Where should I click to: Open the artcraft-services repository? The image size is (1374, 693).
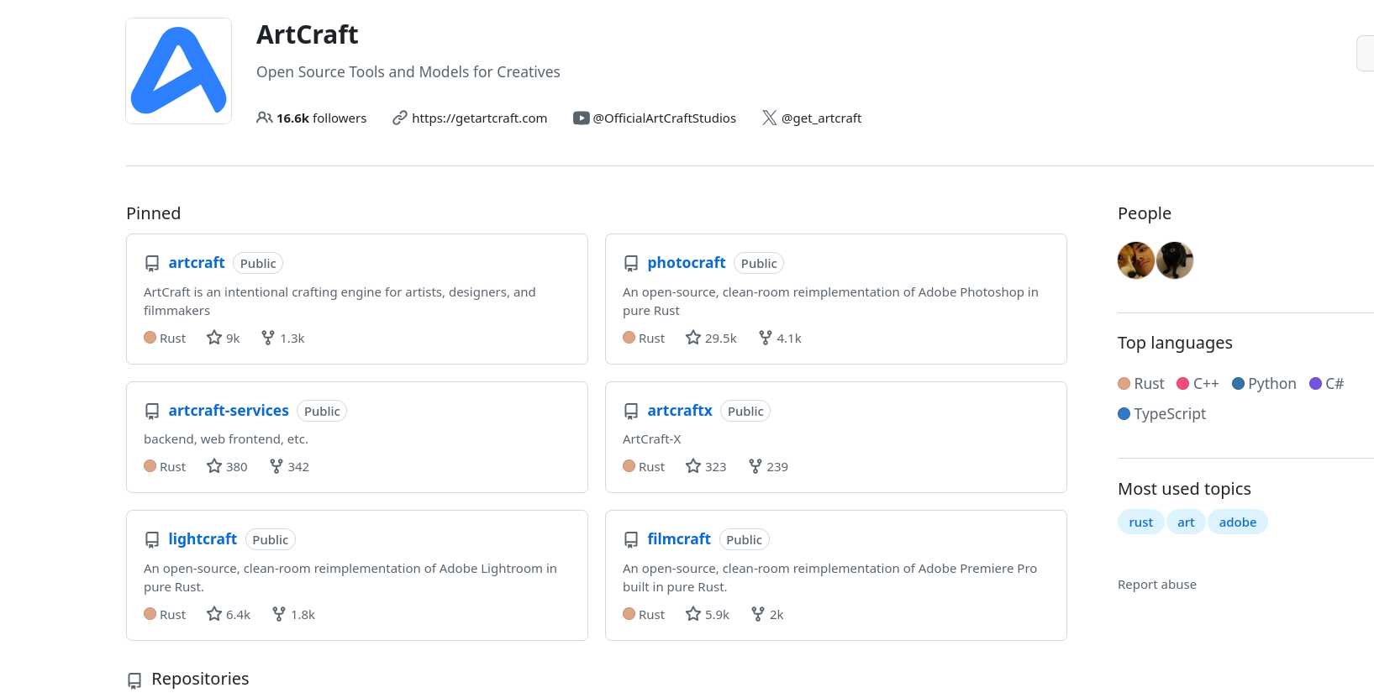click(229, 411)
